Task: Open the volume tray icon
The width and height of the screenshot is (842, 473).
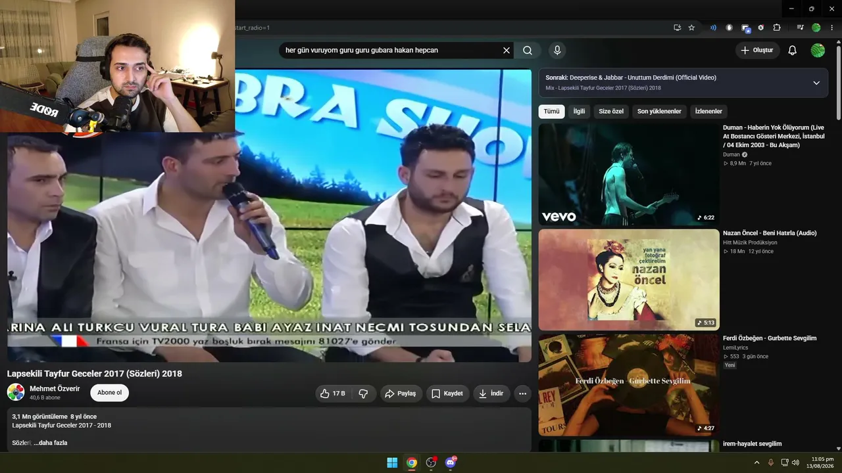Action: click(795, 462)
